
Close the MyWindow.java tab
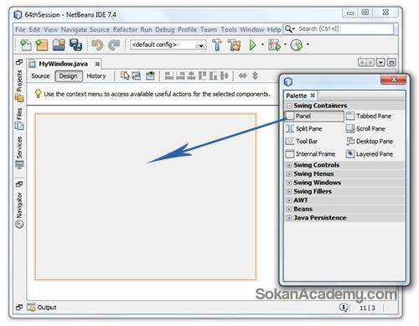(x=97, y=64)
